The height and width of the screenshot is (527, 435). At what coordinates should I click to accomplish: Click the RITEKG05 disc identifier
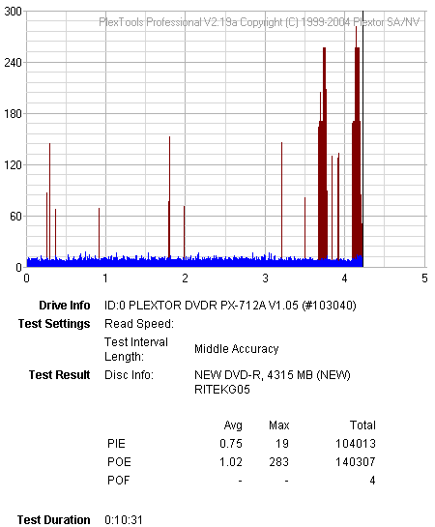[x=222, y=390]
